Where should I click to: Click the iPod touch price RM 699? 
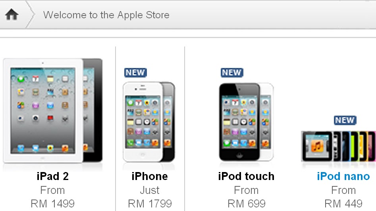(247, 203)
